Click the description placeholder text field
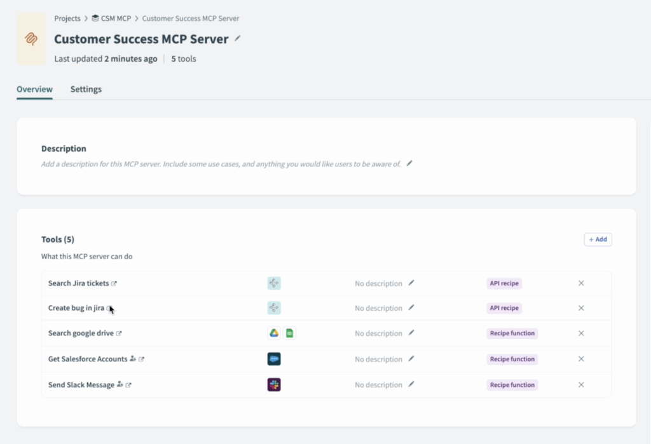Viewport: 651px width, 444px height. pyautogui.click(x=221, y=164)
